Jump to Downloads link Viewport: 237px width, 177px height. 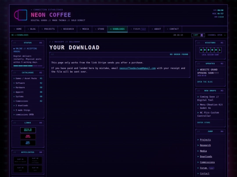[x=206, y=156]
